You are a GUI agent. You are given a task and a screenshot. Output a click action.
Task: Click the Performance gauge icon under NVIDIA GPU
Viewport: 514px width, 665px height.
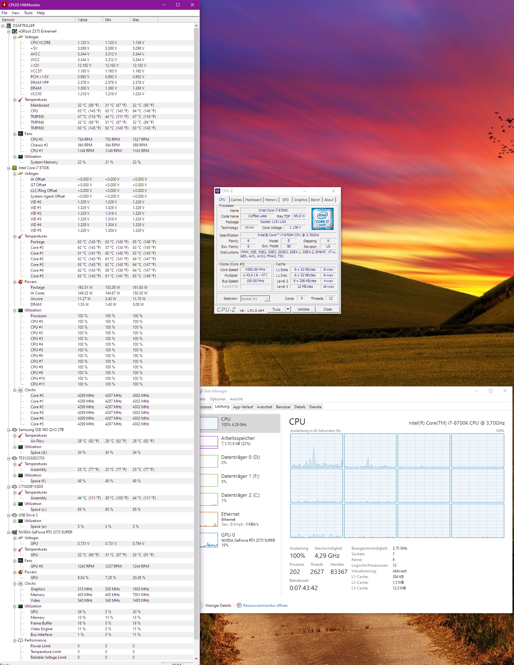point(21,640)
